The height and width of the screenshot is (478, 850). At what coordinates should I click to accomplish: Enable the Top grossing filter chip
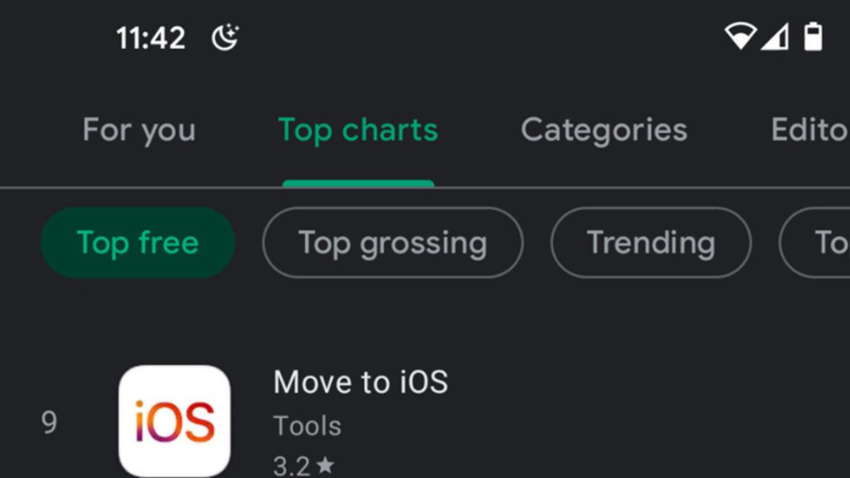pyautogui.click(x=392, y=243)
